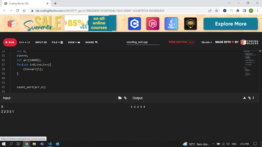Select the brain machine learning course icon
The height and width of the screenshot is (147, 262).
click(191, 23)
